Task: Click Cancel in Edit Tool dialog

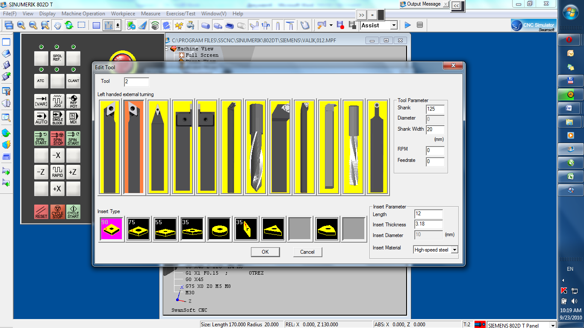Action: click(307, 252)
